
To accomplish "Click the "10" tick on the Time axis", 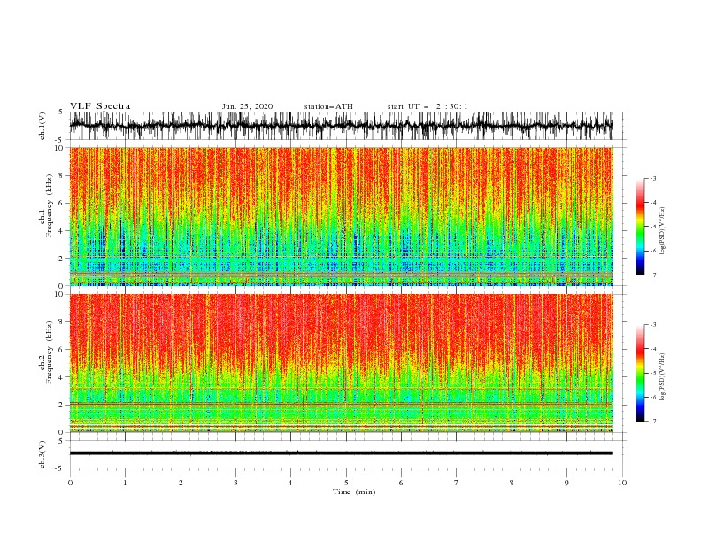I will click(x=622, y=483).
